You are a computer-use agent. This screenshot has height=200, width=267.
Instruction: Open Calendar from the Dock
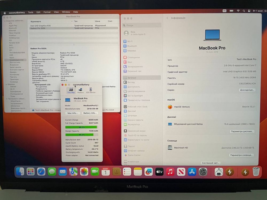105,172
